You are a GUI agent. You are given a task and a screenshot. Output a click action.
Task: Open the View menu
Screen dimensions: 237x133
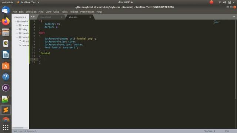(x=49, y=12)
